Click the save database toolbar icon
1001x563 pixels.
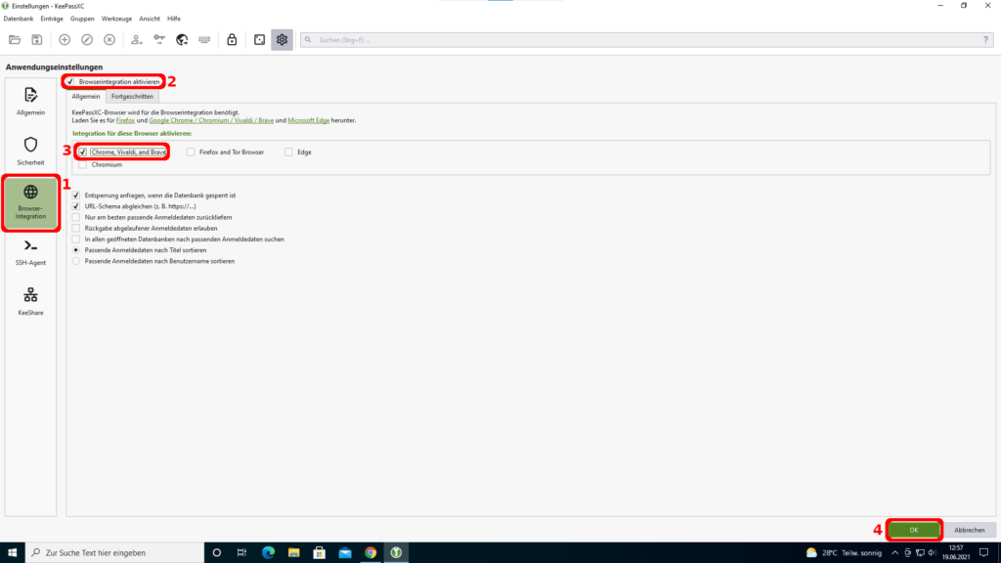pos(37,39)
